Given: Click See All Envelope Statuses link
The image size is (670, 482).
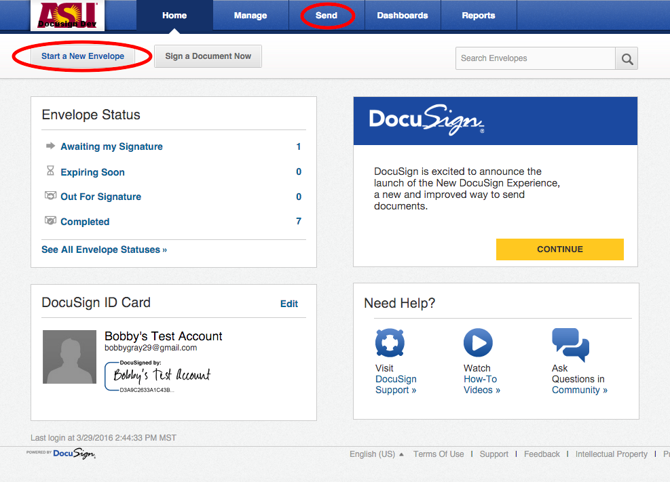Looking at the screenshot, I should point(105,249).
